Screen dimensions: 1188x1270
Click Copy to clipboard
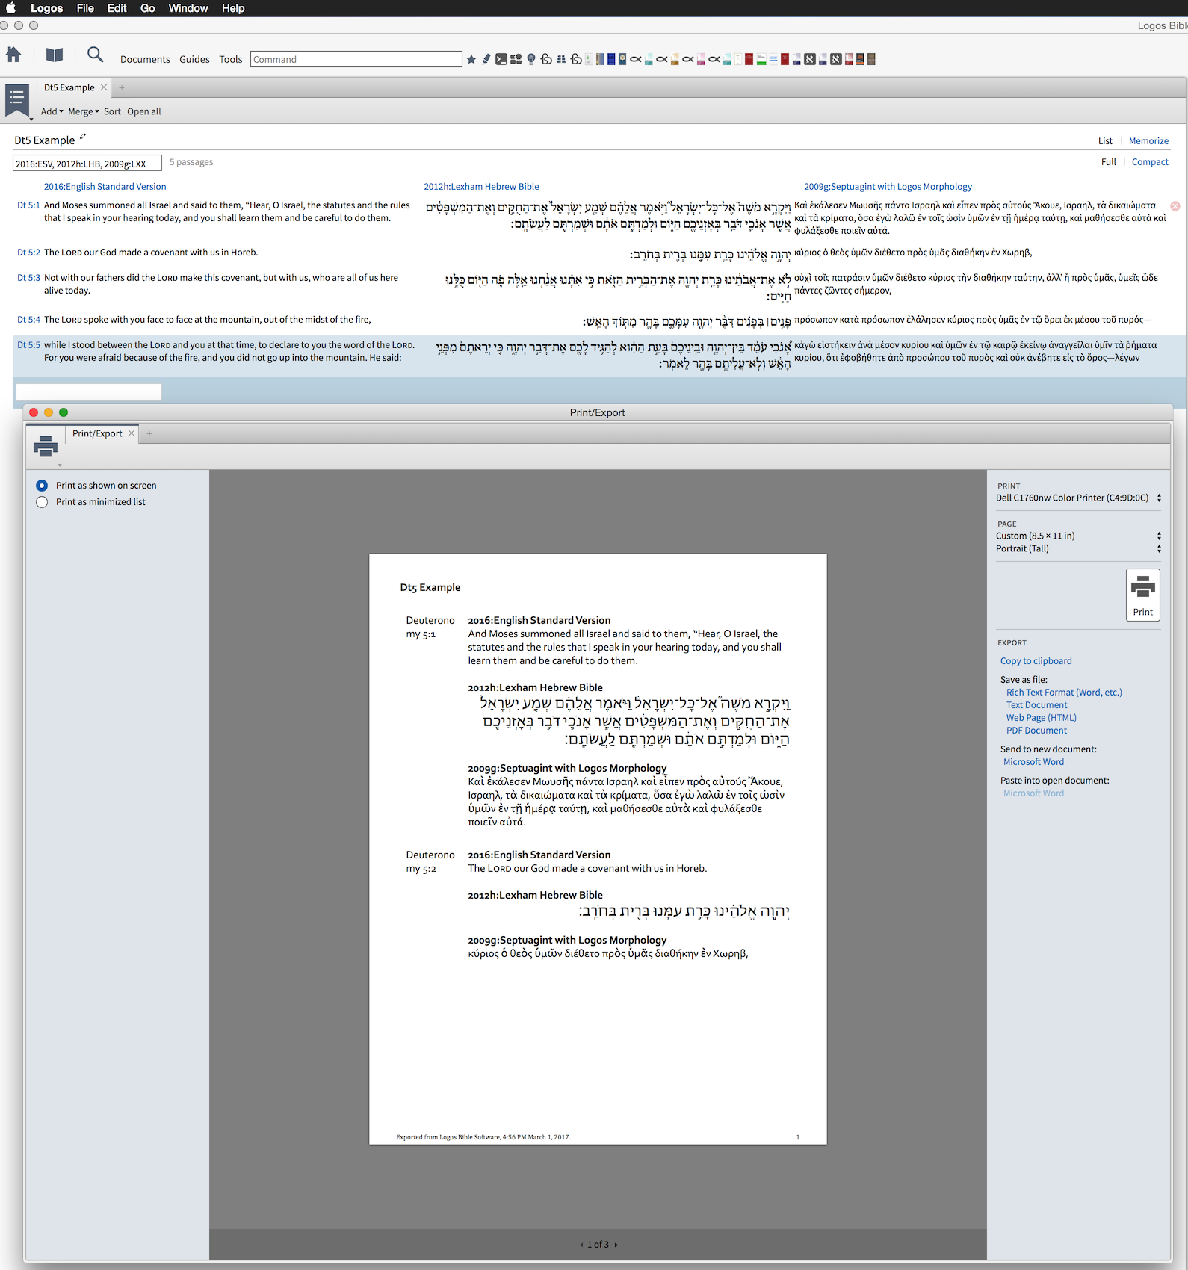click(1036, 661)
